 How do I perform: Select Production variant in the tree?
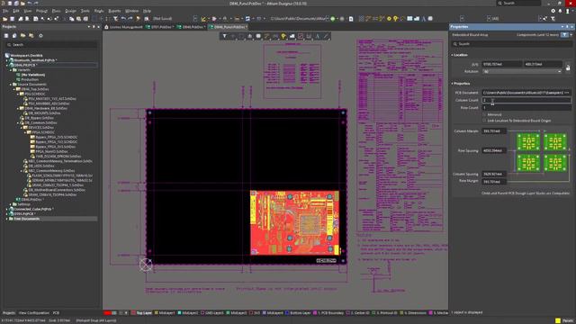click(x=30, y=79)
